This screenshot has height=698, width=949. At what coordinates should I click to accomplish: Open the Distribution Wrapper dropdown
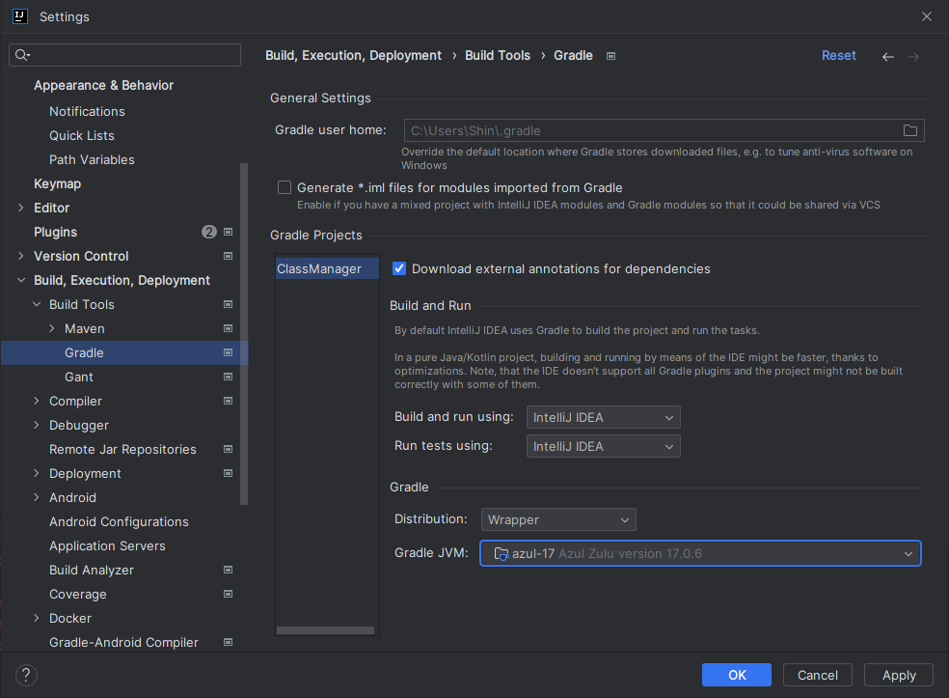558,519
